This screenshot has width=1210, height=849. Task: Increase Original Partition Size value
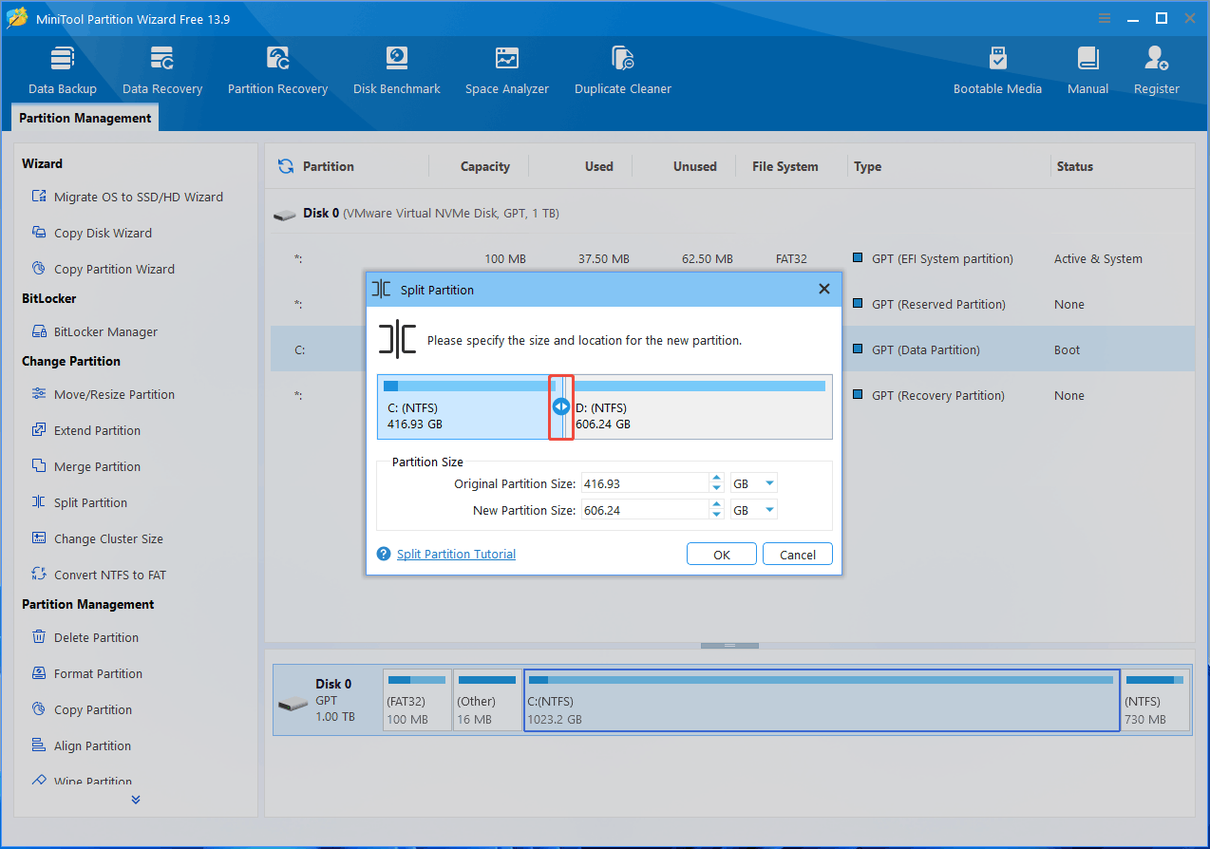point(717,479)
